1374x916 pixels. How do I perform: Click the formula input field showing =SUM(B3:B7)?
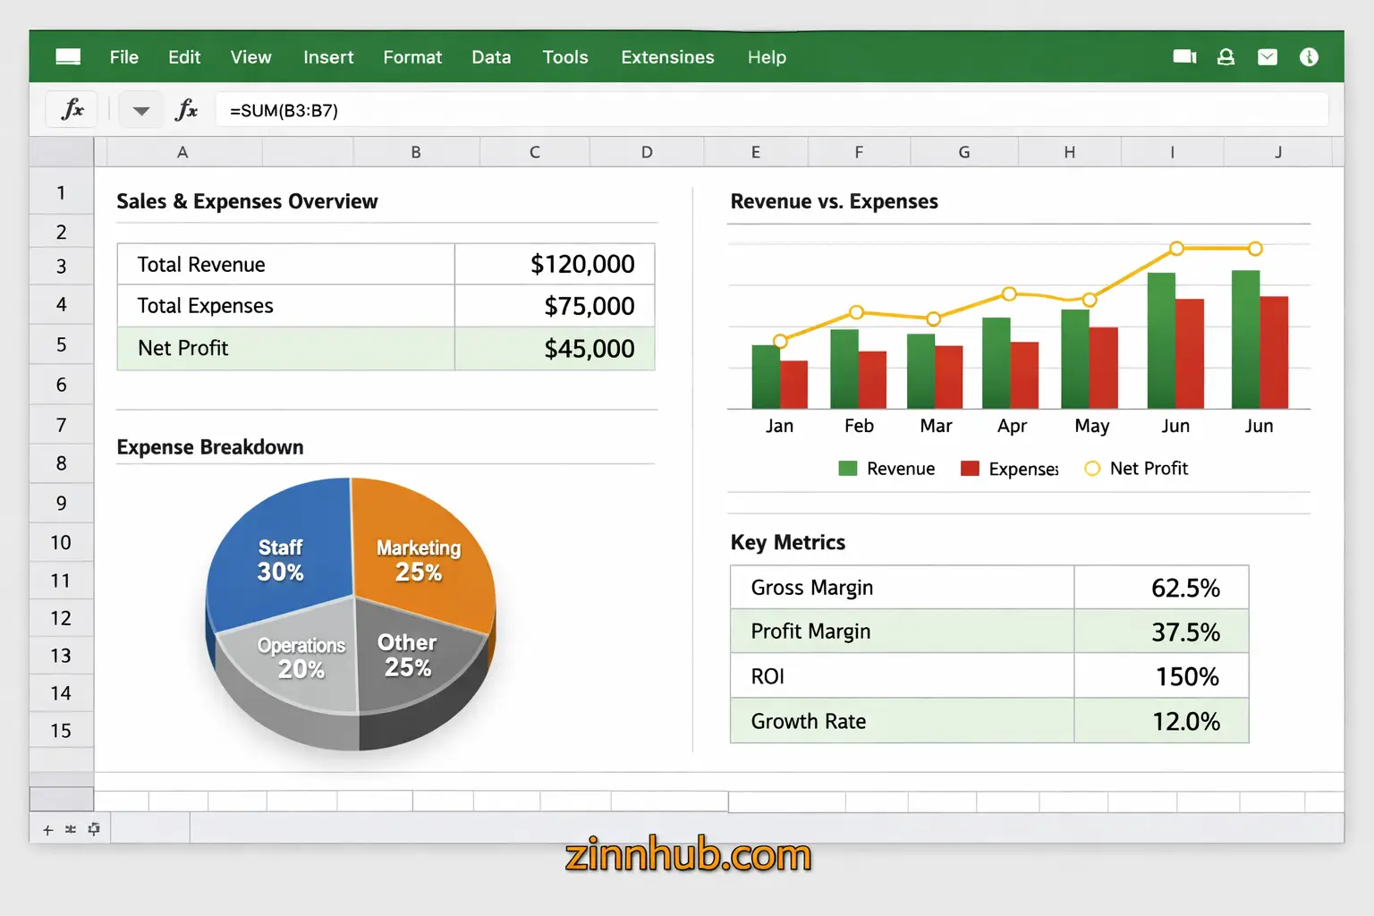[x=769, y=111]
